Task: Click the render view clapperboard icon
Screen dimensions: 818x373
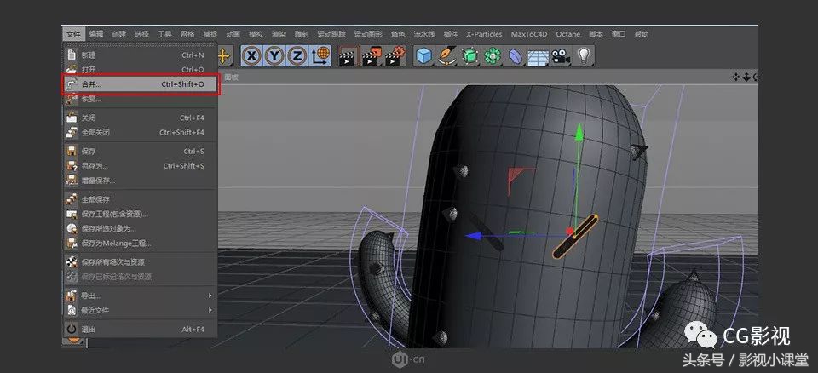Action: tap(348, 56)
